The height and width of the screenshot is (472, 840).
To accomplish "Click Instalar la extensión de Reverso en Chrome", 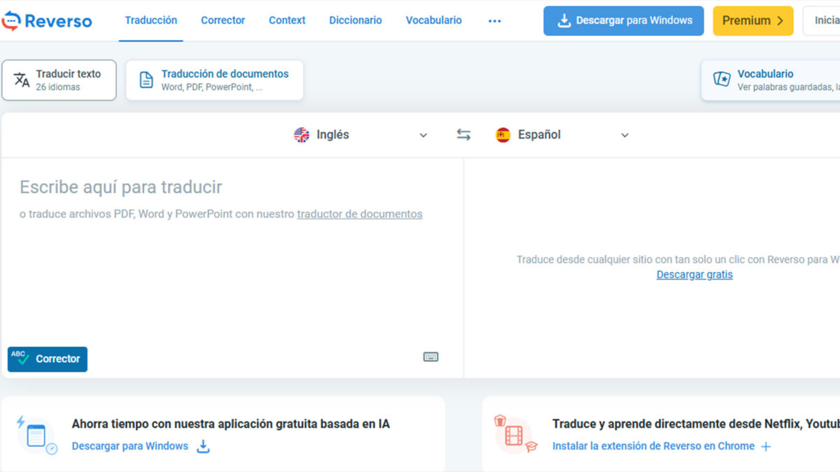I will [653, 446].
